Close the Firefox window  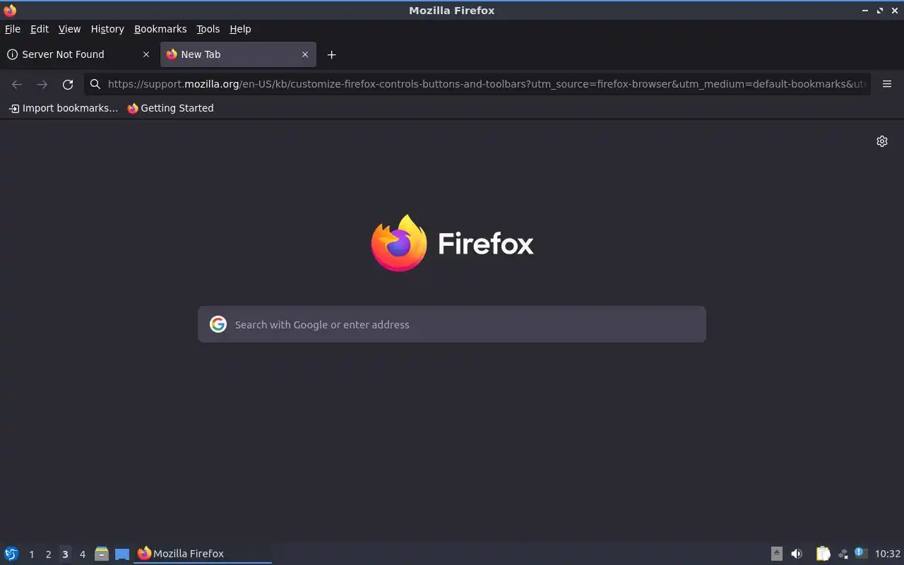(x=894, y=10)
